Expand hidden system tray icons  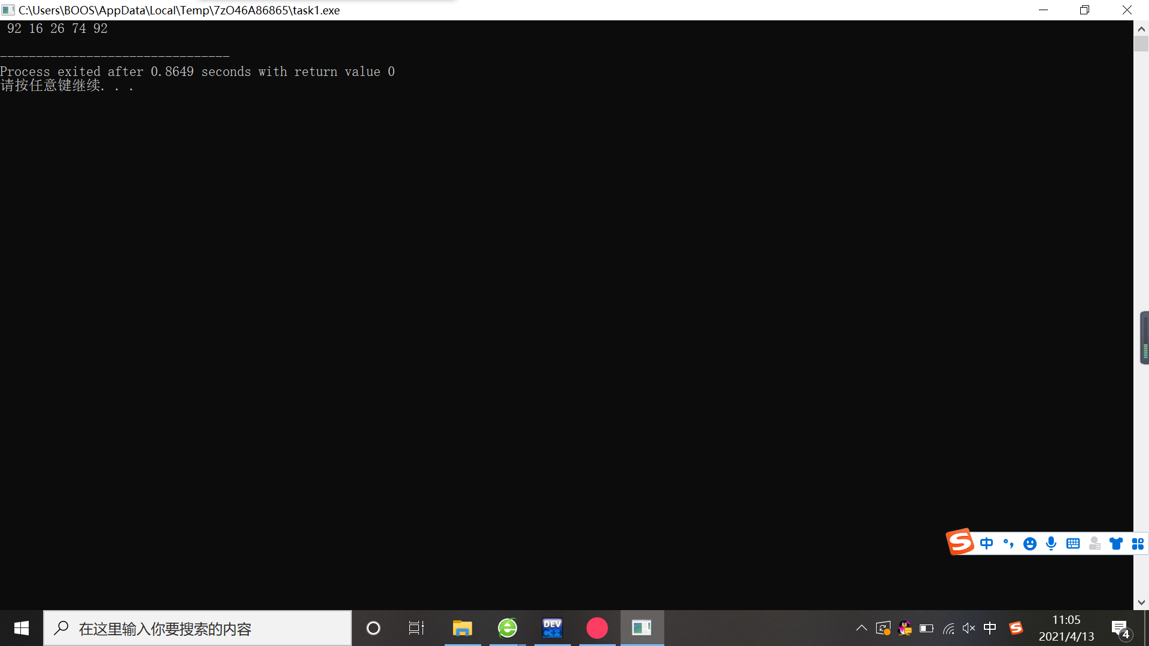861,628
